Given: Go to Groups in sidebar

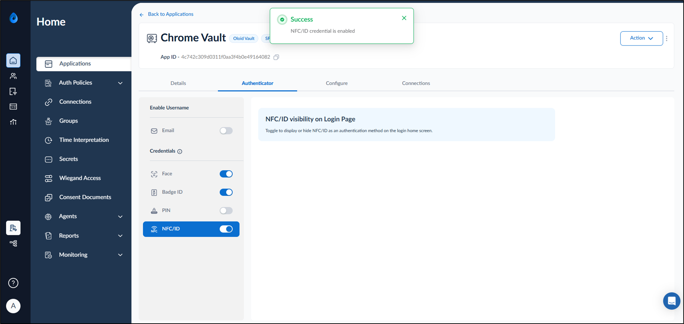Looking at the screenshot, I should pos(68,121).
